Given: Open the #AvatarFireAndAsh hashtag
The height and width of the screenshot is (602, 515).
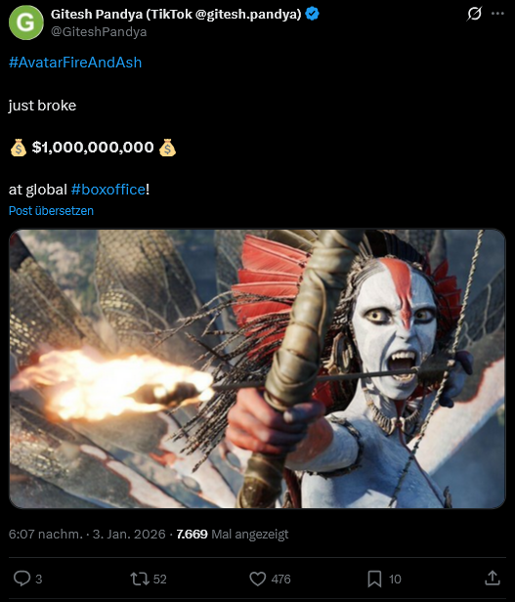Looking at the screenshot, I should [75, 63].
